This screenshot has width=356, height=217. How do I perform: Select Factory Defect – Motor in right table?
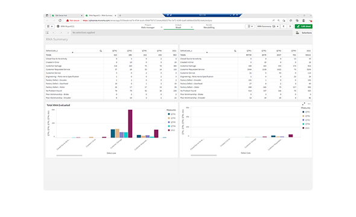pos(246,87)
